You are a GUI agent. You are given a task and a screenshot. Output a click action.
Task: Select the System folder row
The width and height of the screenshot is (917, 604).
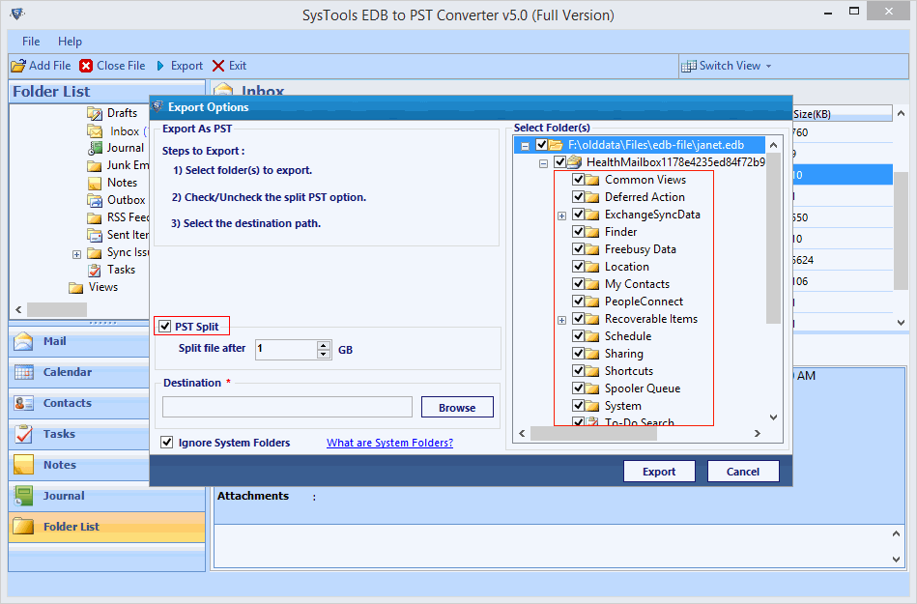(x=623, y=406)
